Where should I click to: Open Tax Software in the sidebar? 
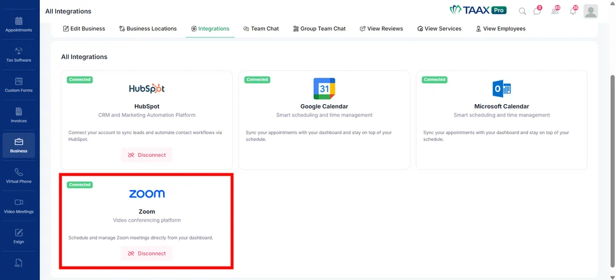click(18, 55)
